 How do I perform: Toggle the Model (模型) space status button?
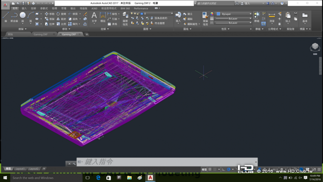[x=204, y=169]
